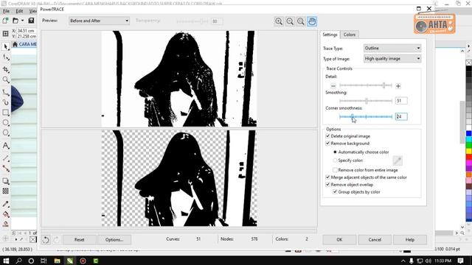Toggle Delete original image checkbox
472x265 pixels.
pos(327,136)
